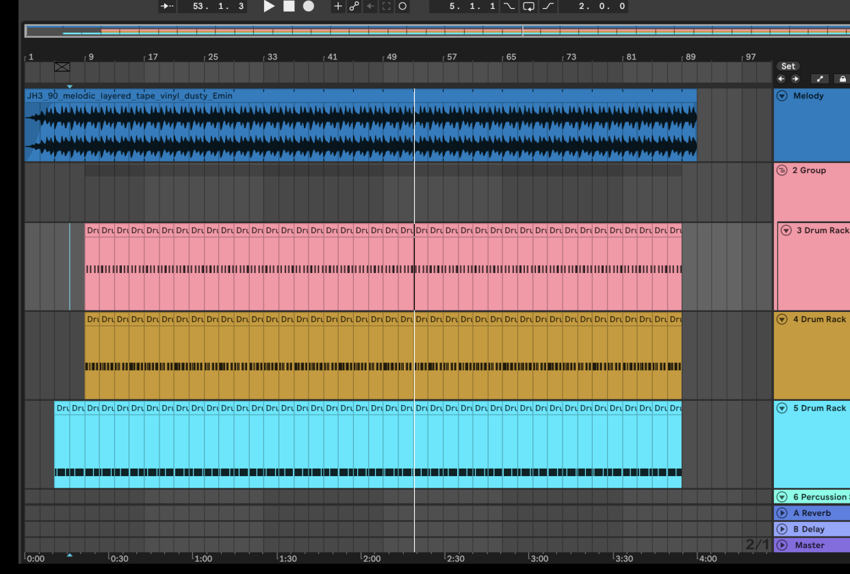Click bar 17 on the beat ruler
Screen dimensions: 850x574
(152, 57)
